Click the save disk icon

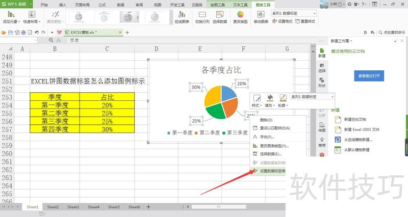coord(10,33)
